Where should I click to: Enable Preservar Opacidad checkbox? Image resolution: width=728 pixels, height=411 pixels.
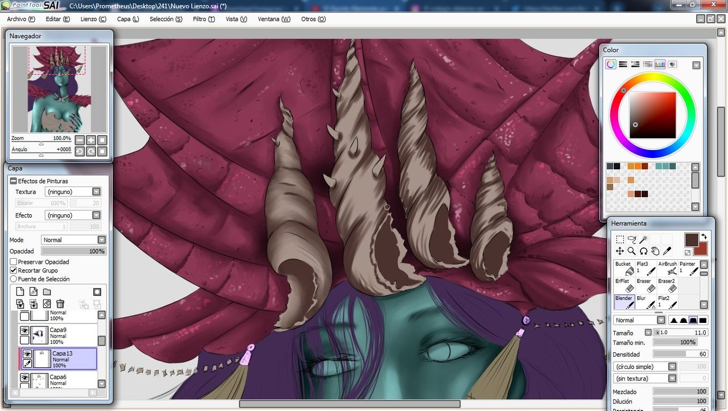(x=13, y=262)
